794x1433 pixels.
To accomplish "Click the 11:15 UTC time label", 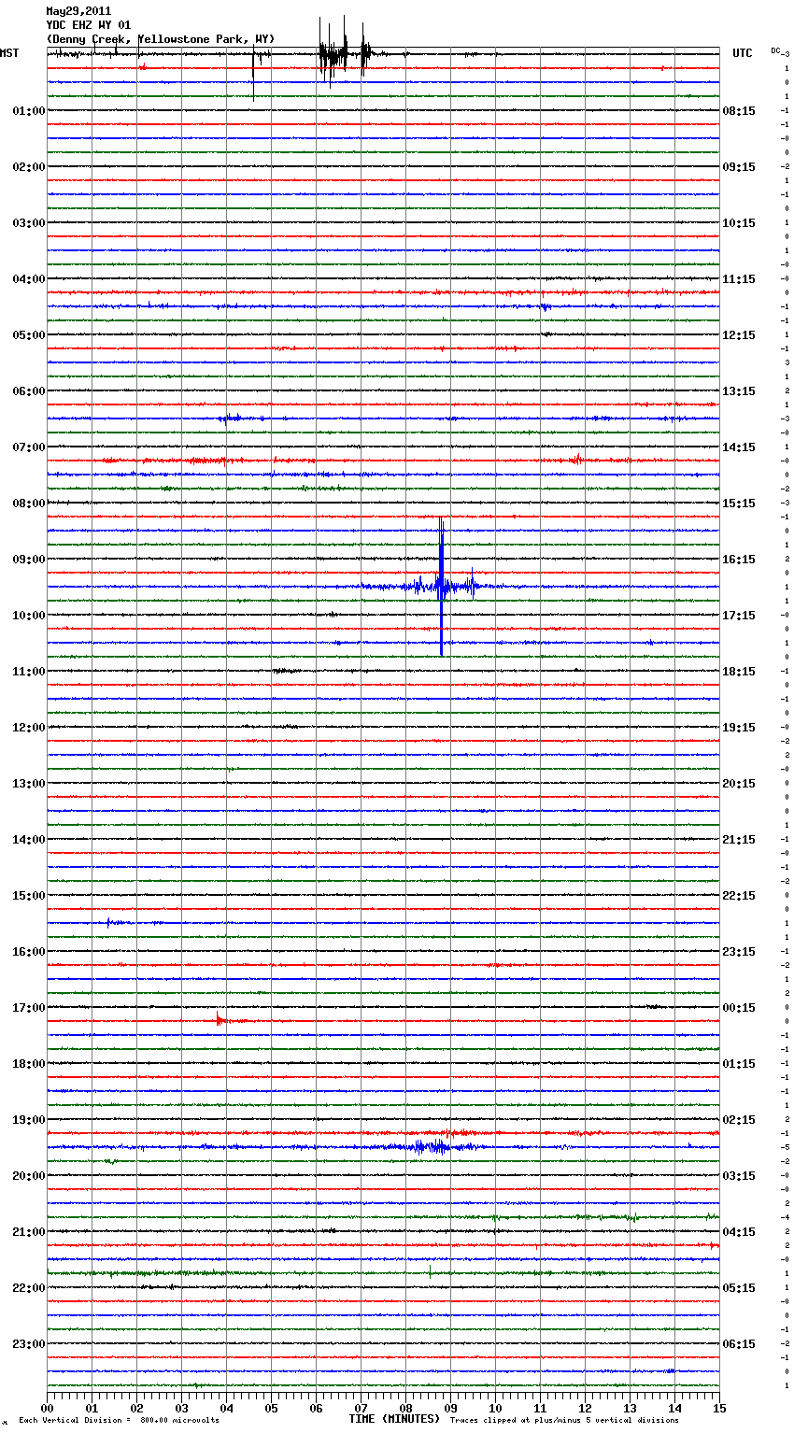I will click(739, 279).
